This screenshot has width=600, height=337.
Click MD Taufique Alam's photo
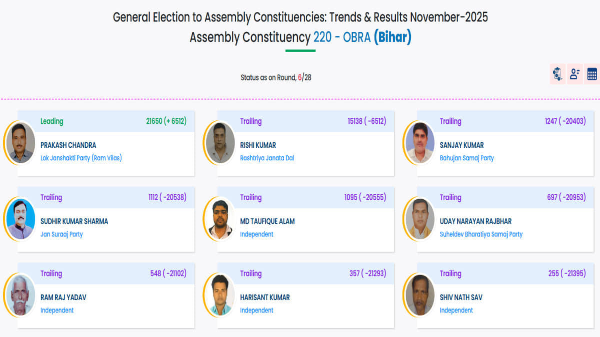pos(220,219)
